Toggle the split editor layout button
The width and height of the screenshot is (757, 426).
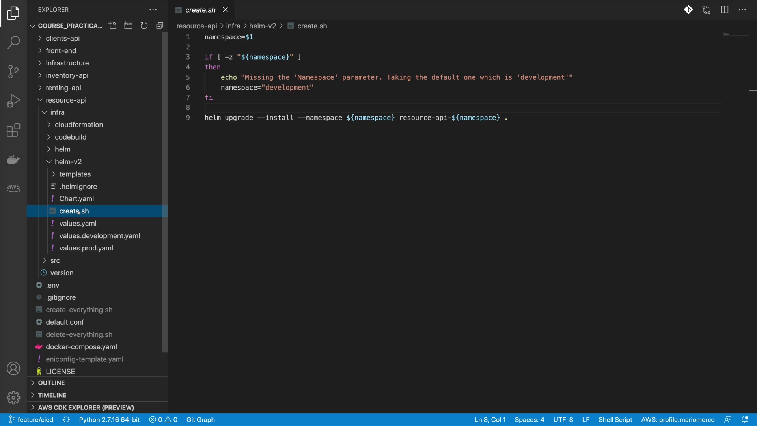pyautogui.click(x=724, y=10)
